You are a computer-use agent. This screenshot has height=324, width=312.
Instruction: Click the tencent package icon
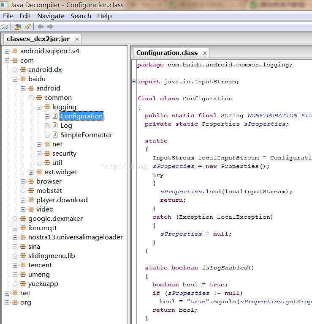(x=23, y=265)
